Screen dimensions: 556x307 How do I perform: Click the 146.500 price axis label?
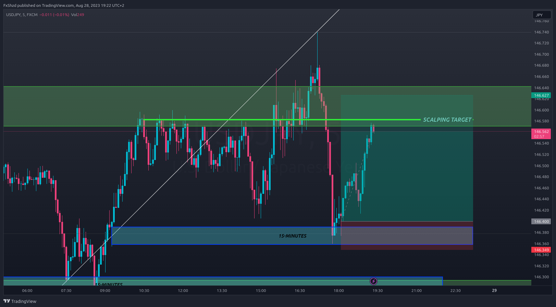[x=541, y=166]
